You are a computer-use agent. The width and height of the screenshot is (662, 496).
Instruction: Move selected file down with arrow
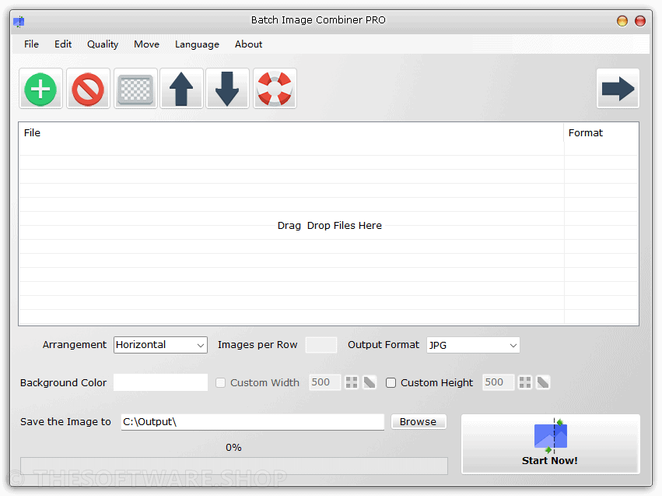click(x=227, y=89)
